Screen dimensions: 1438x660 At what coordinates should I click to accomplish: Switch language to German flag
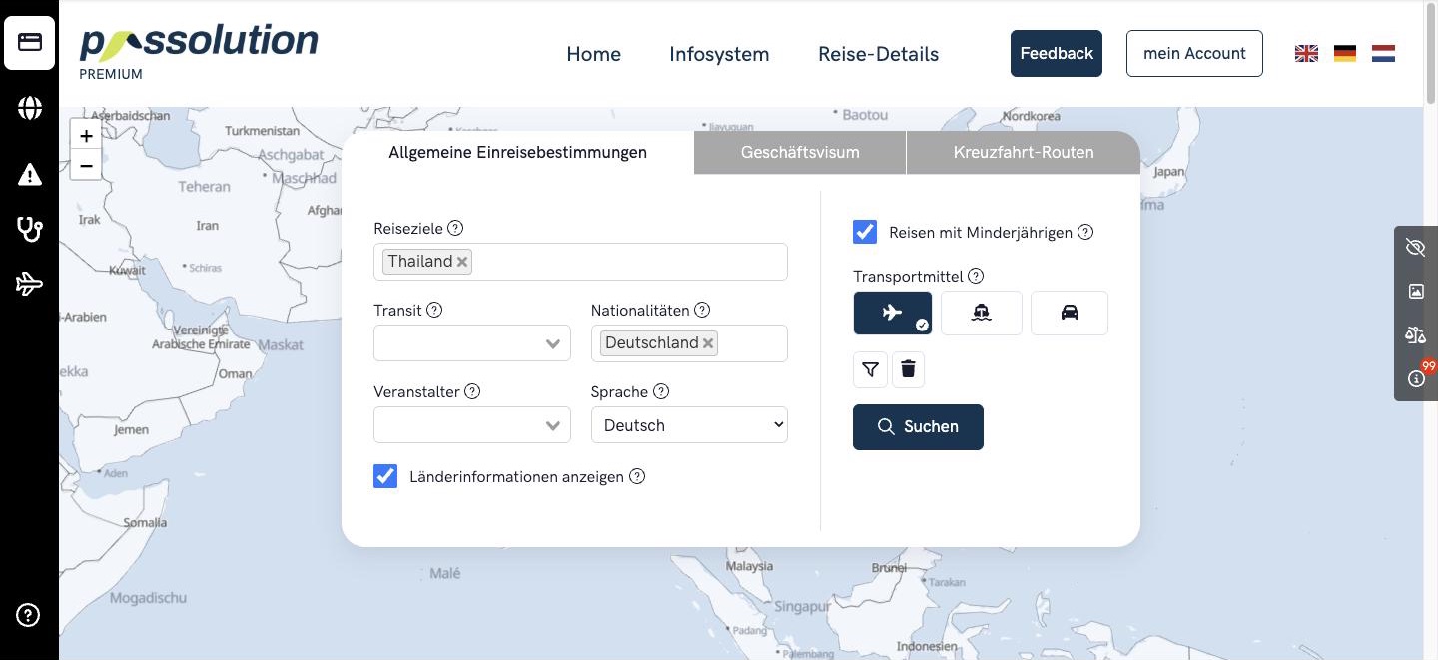point(1345,54)
